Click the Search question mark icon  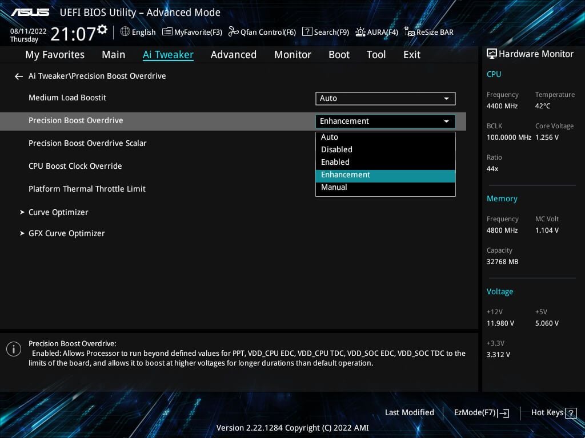pyautogui.click(x=307, y=32)
